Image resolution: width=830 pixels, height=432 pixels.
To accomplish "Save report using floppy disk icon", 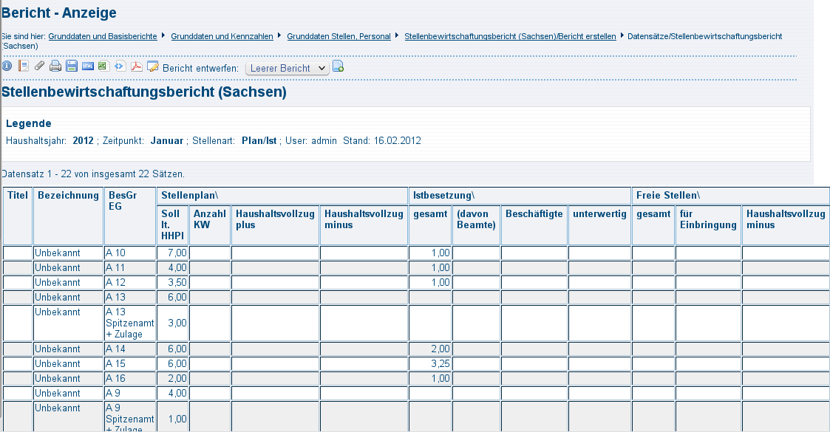I will (72, 66).
